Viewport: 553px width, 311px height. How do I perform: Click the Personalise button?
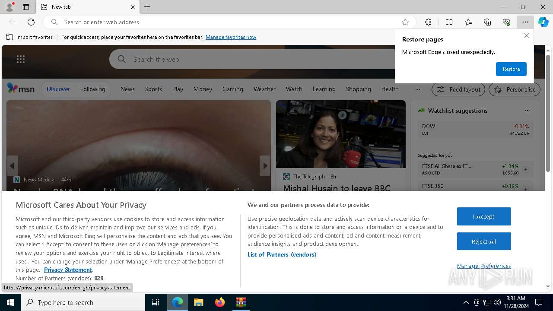point(515,89)
